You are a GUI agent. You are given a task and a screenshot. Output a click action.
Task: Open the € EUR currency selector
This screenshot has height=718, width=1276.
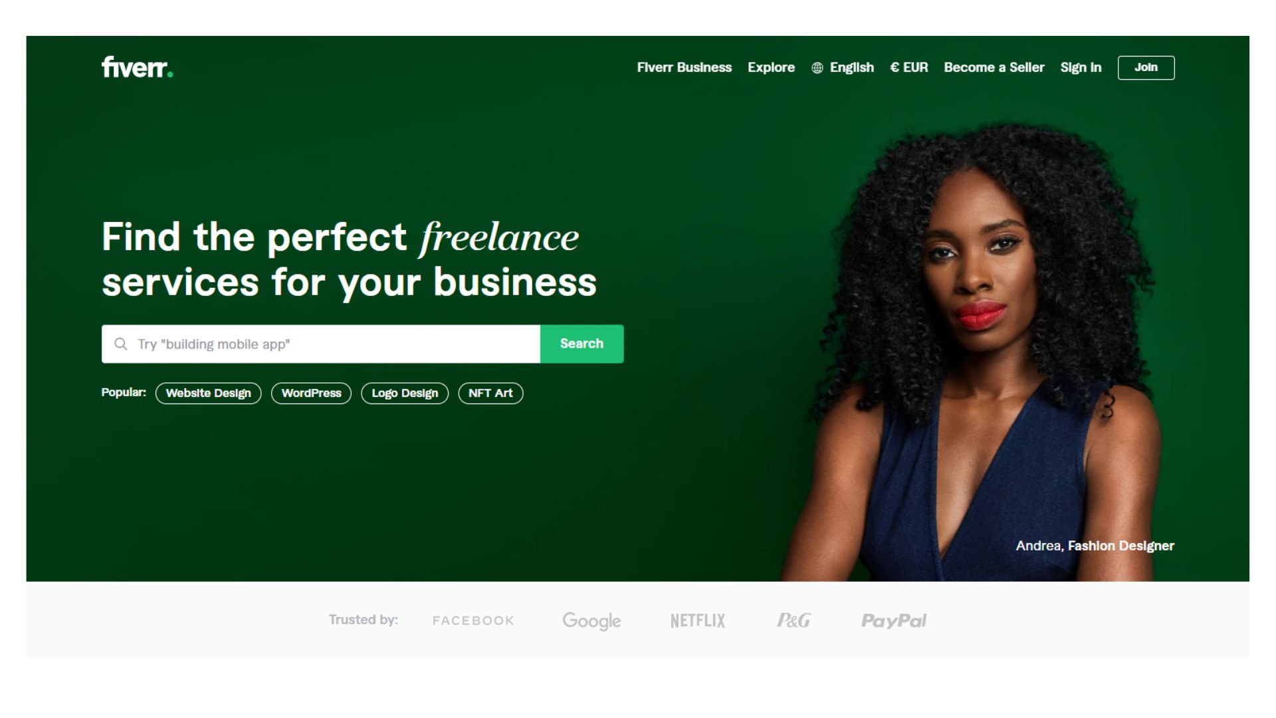[x=908, y=68]
